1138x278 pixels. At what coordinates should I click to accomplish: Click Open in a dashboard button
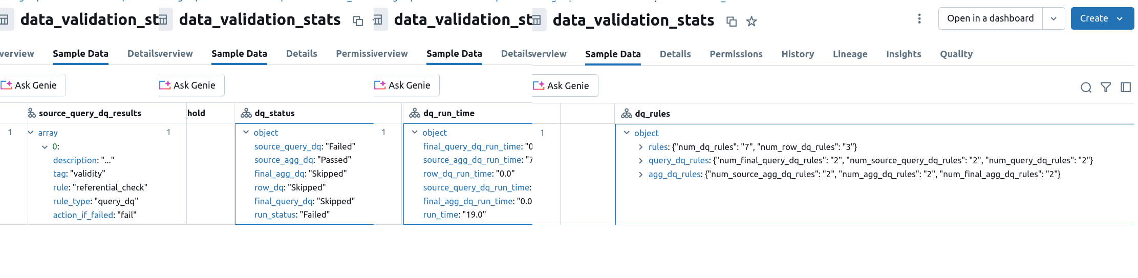tap(990, 18)
